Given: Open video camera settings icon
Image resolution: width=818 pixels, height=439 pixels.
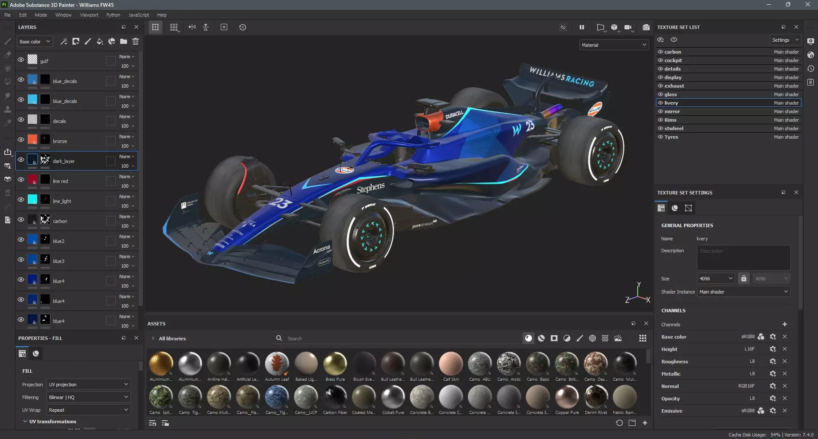Looking at the screenshot, I should [x=628, y=27].
